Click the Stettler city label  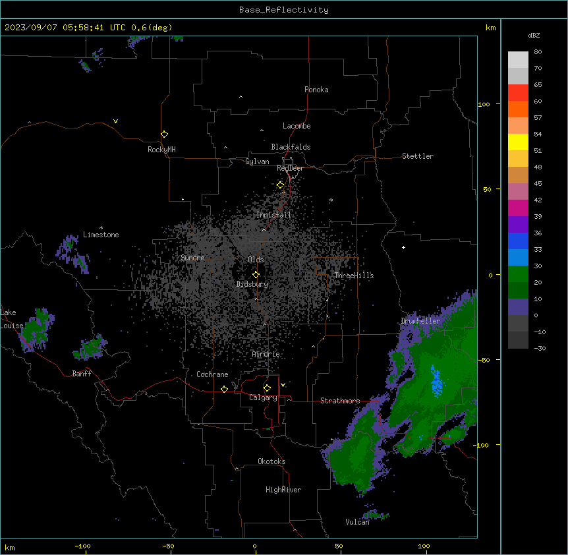pos(417,156)
